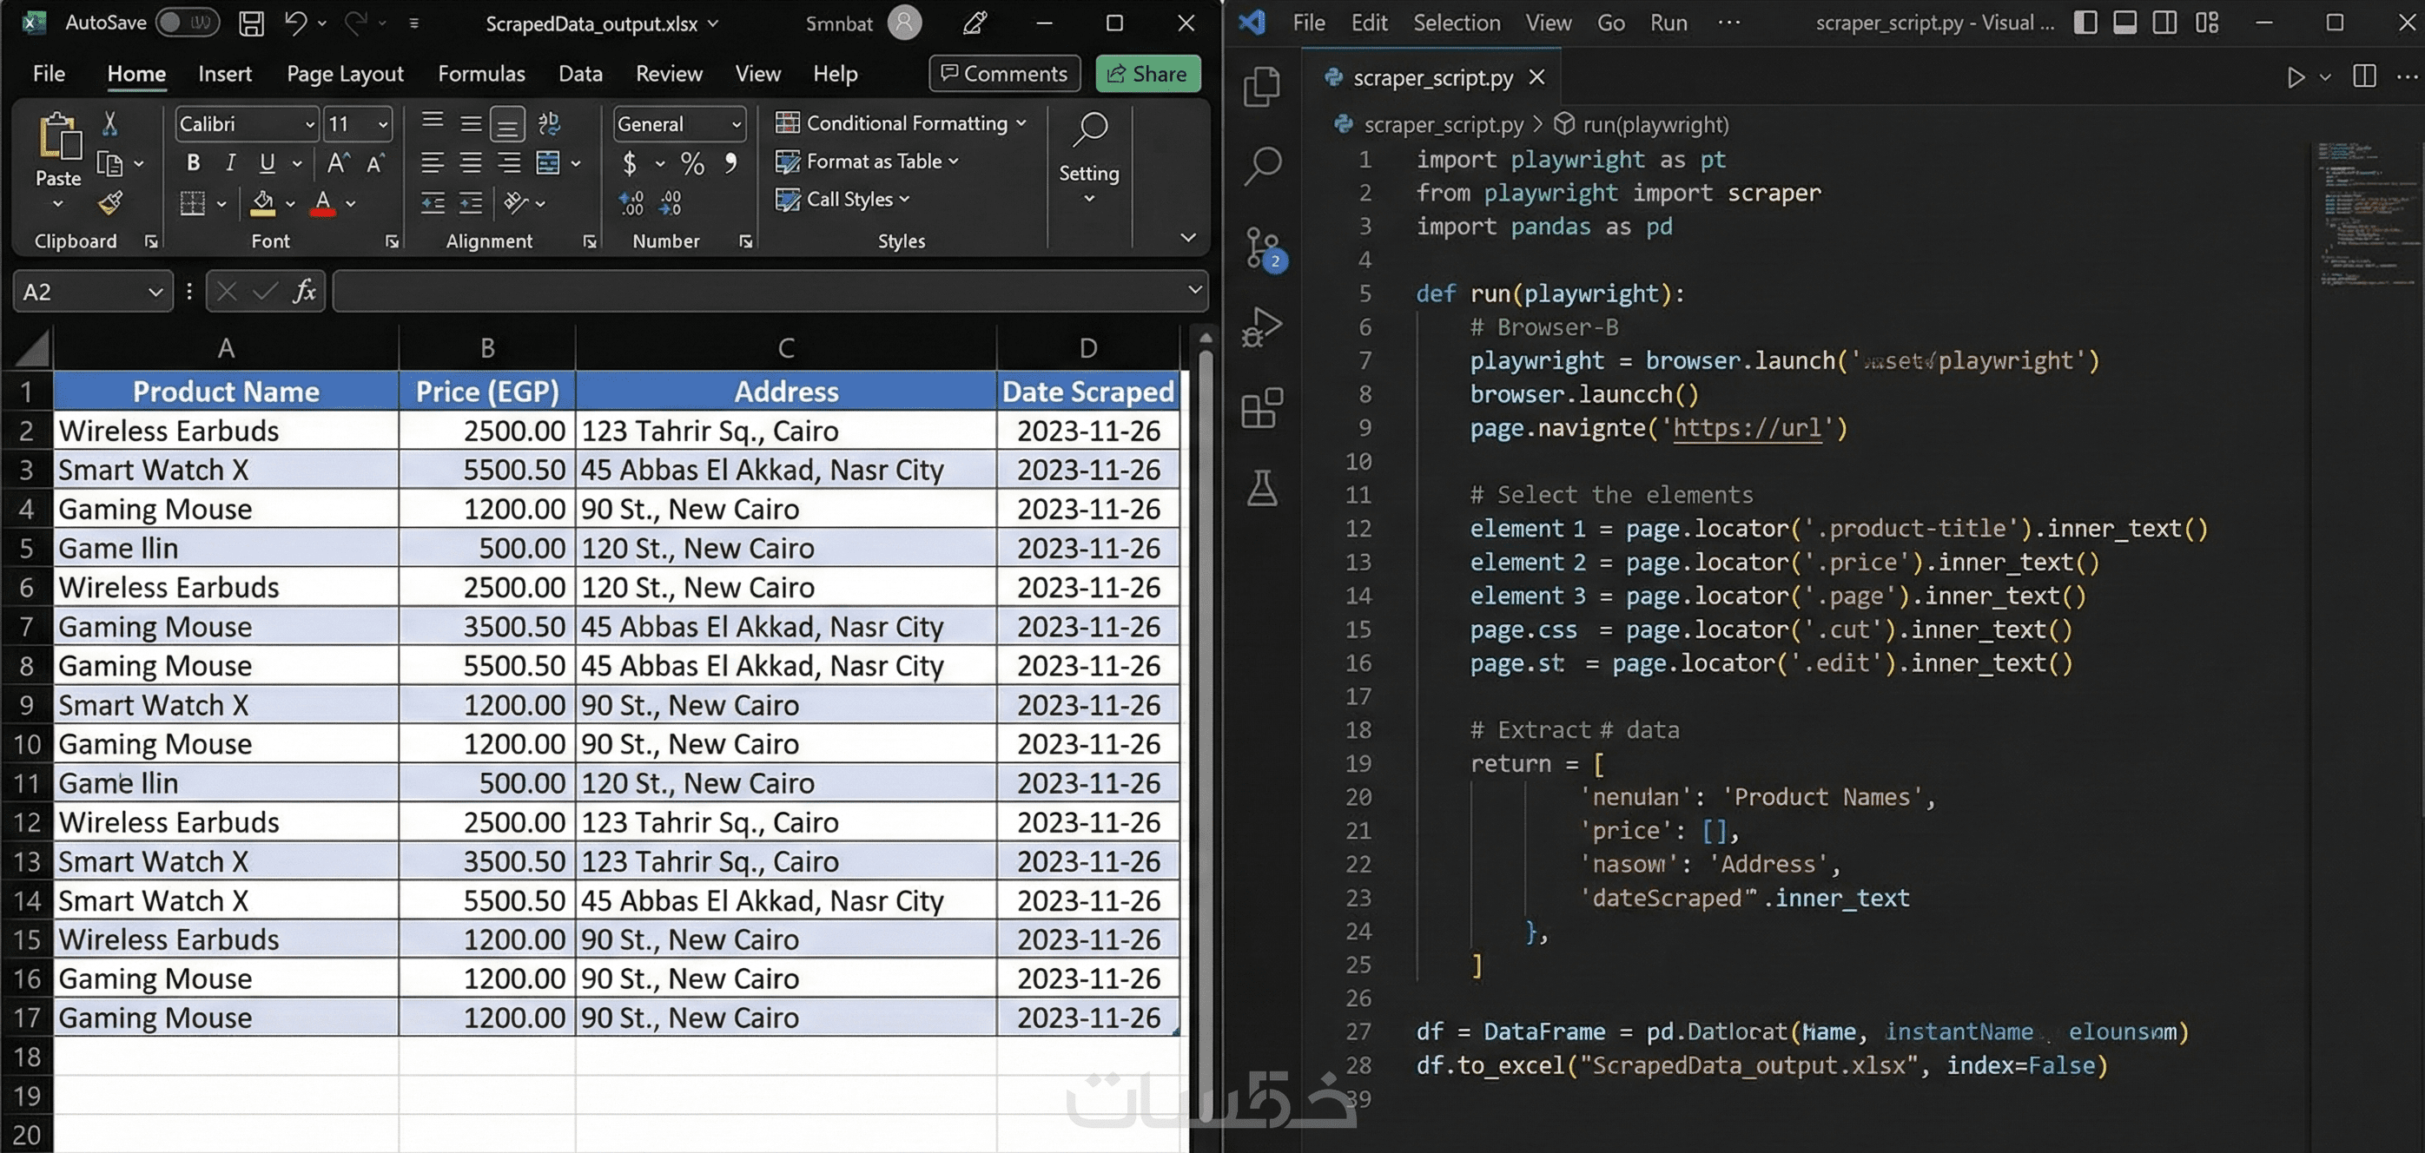This screenshot has height=1153, width=2425.
Task: Toggle Italic formatting
Action: pyautogui.click(x=229, y=163)
